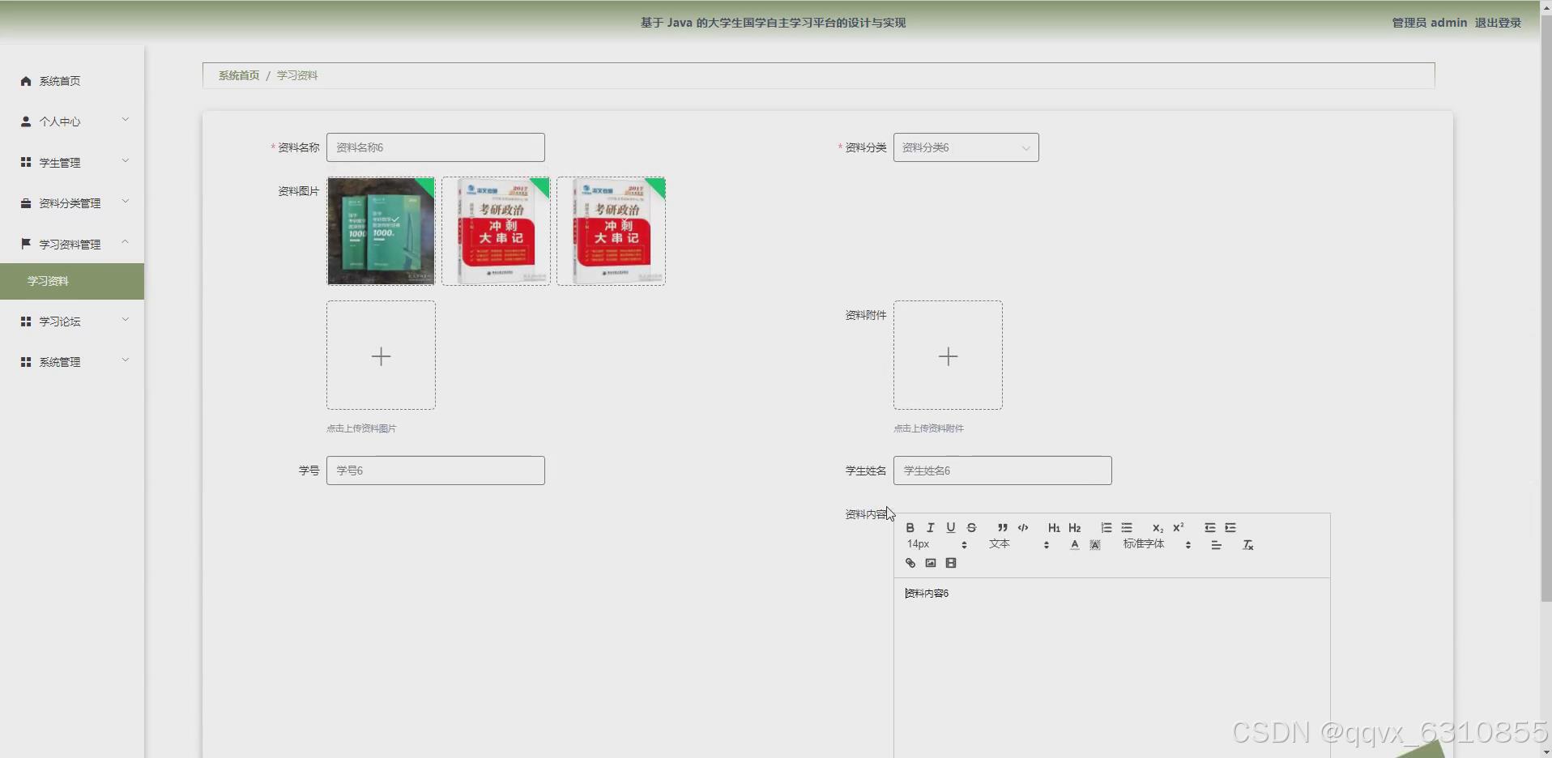Viewport: 1552px width, 758px height.
Task: Open the text background color picker
Action: tap(1095, 545)
